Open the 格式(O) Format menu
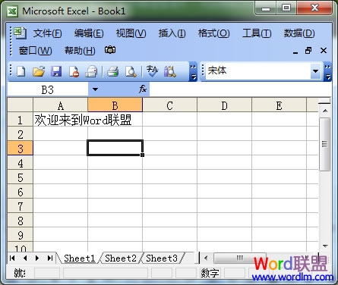Image resolution: width=338 pixels, height=285 pixels. [x=213, y=33]
